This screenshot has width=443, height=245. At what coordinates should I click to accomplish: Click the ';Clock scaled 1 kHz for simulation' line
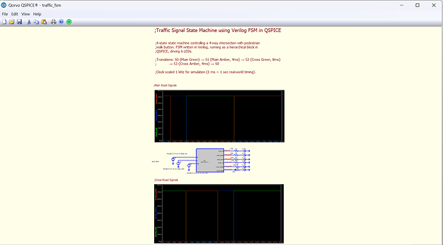205,72
